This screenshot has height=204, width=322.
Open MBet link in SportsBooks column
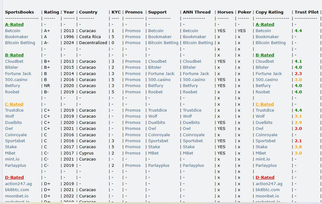(10, 153)
